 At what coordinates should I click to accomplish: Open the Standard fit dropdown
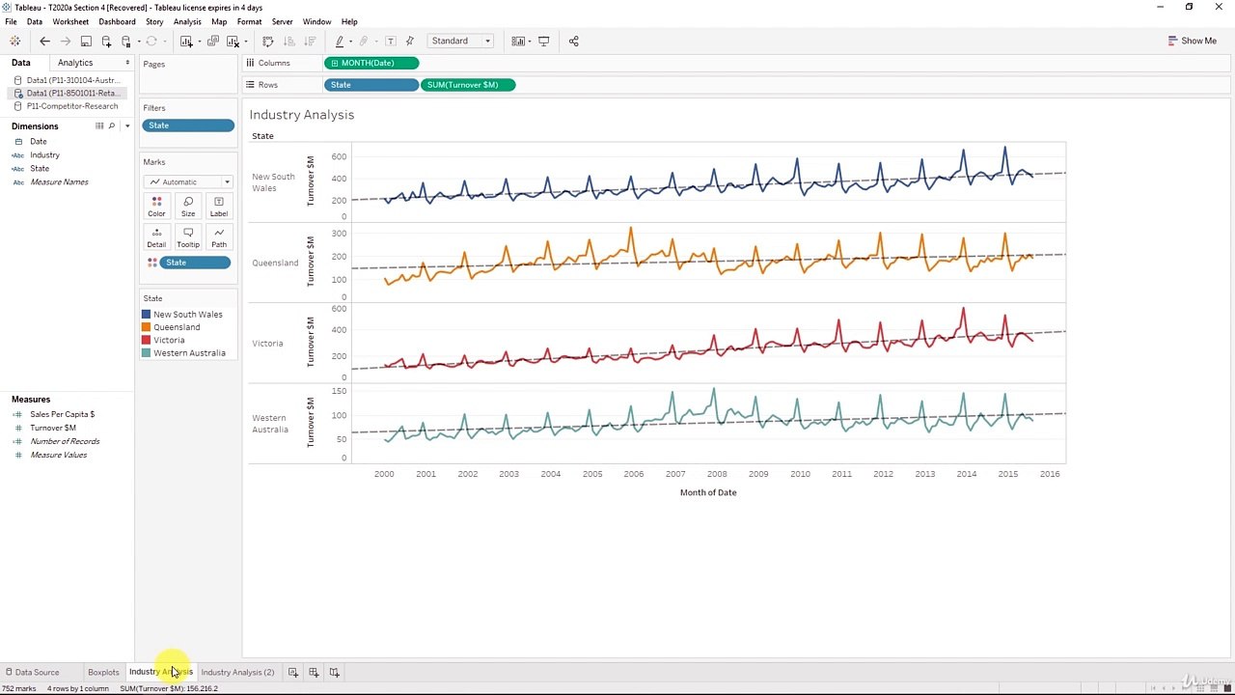tap(461, 42)
